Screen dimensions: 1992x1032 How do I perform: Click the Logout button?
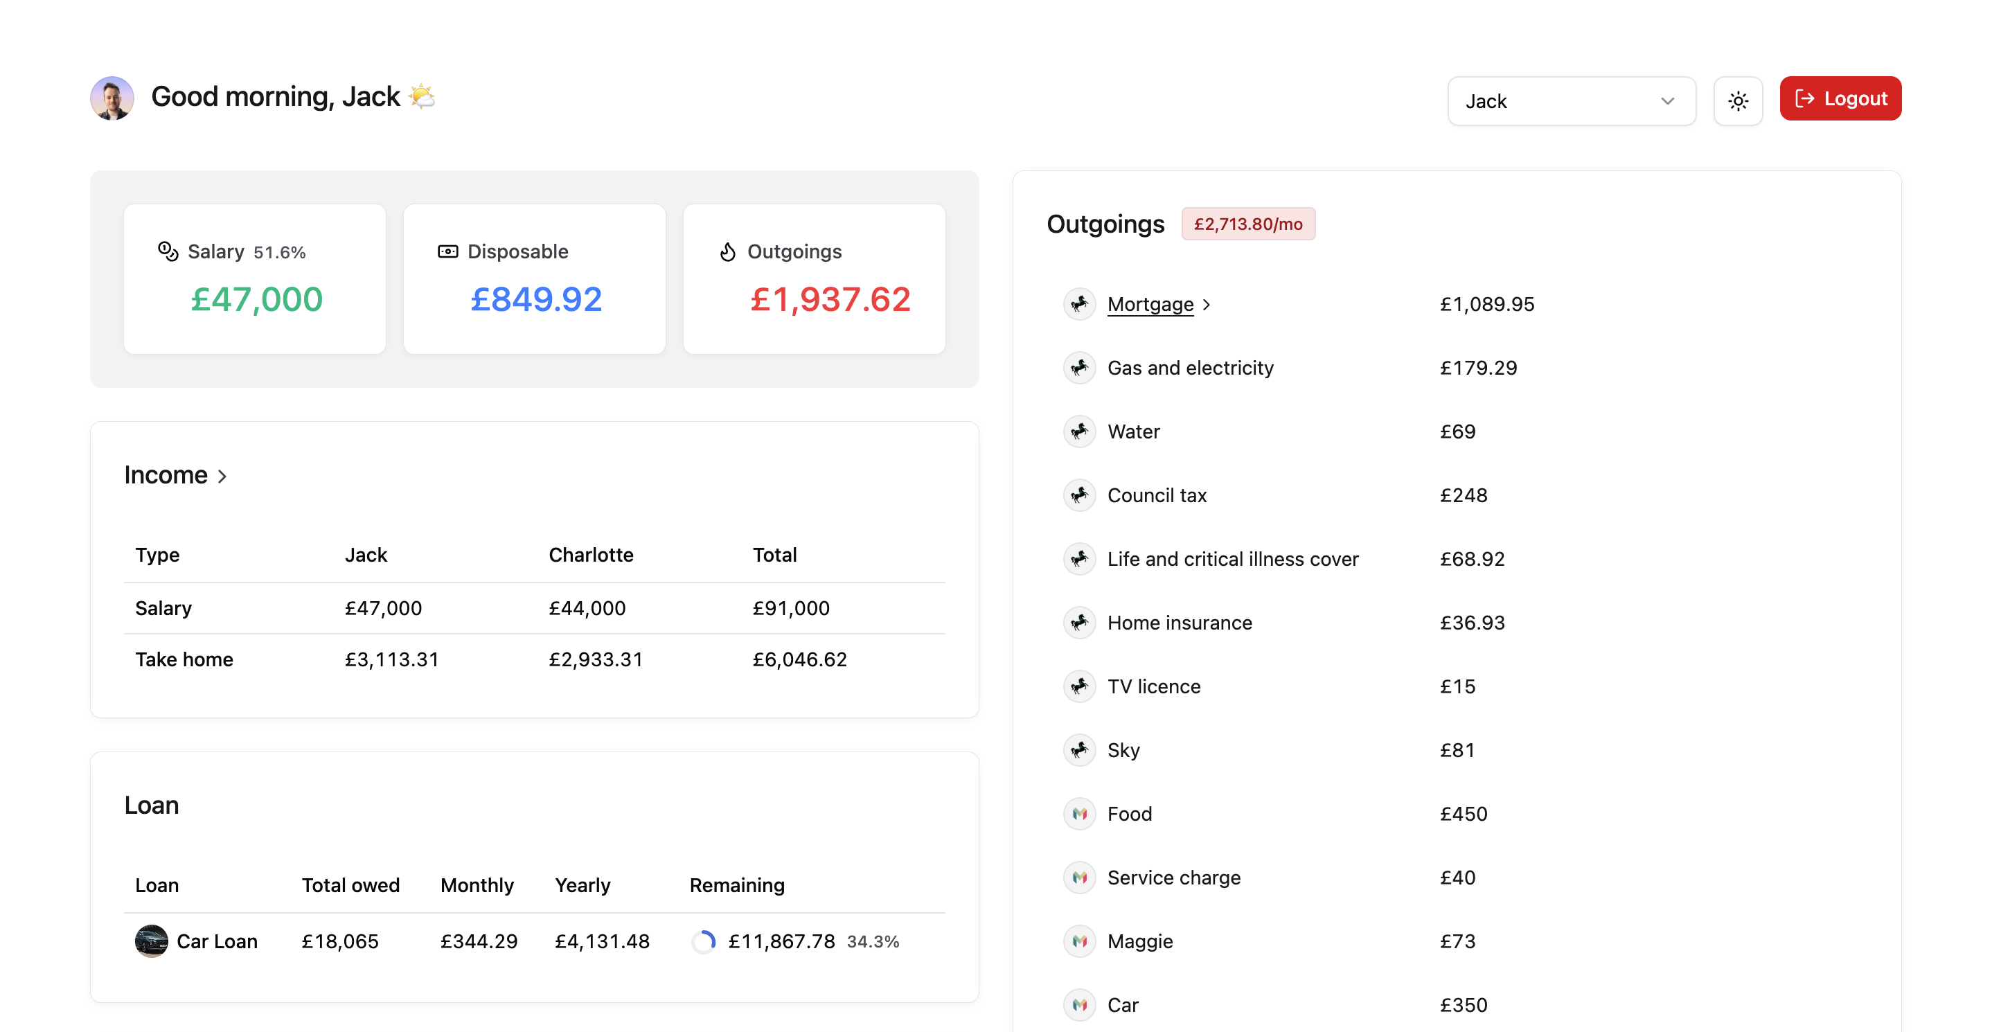[x=1840, y=98]
